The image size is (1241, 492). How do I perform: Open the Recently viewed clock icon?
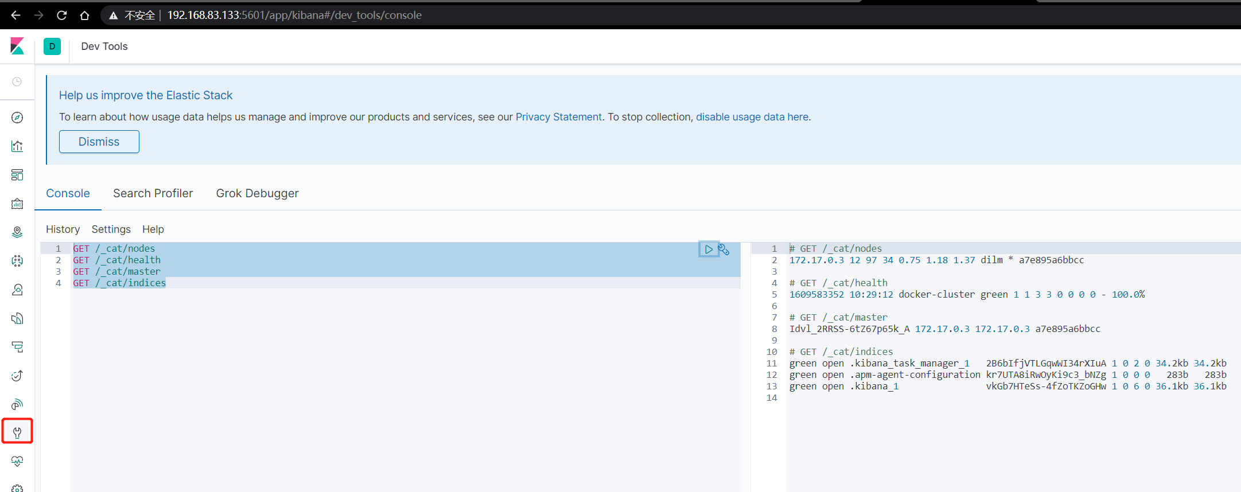click(x=17, y=81)
